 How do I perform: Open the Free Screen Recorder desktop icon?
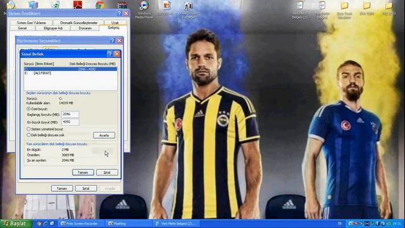click(x=189, y=10)
